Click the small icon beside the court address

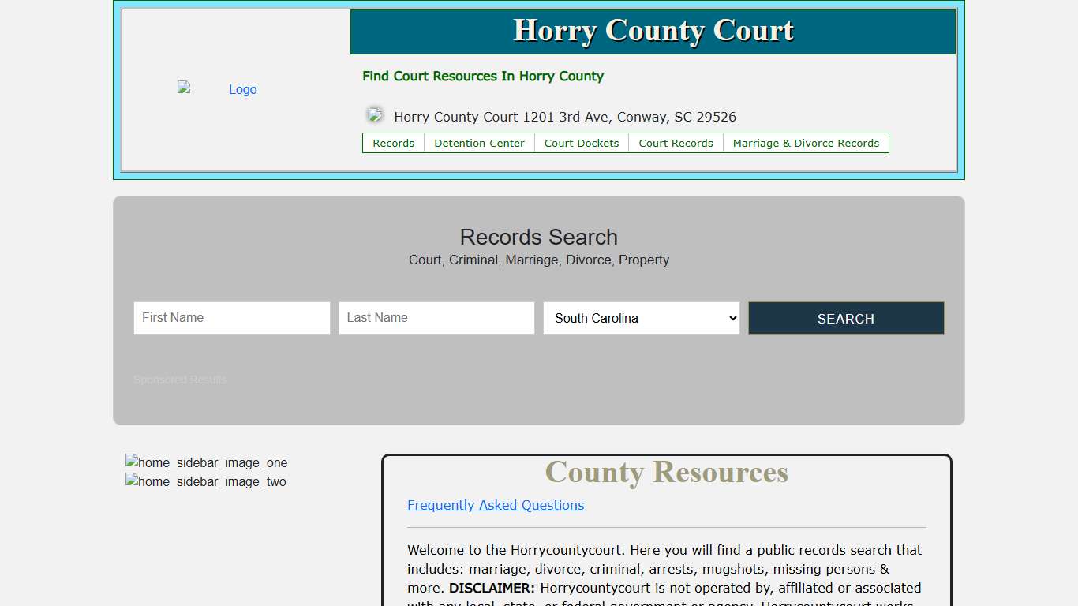[x=374, y=114]
